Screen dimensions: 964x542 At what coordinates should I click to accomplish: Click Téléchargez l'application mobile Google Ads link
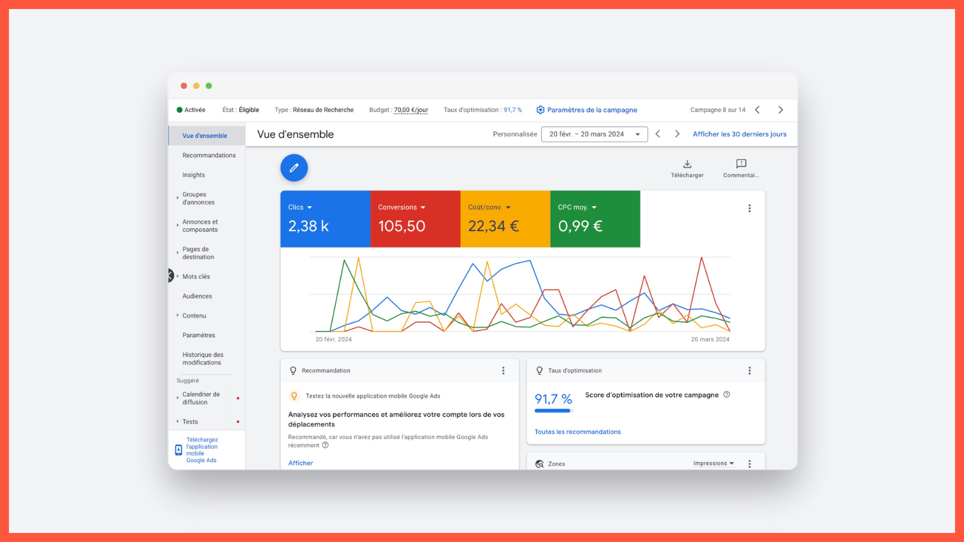202,450
